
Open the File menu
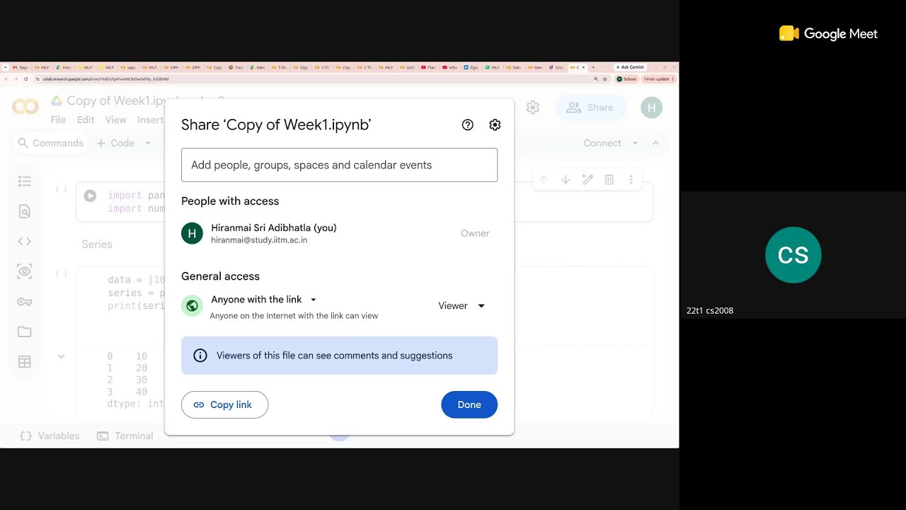click(58, 120)
